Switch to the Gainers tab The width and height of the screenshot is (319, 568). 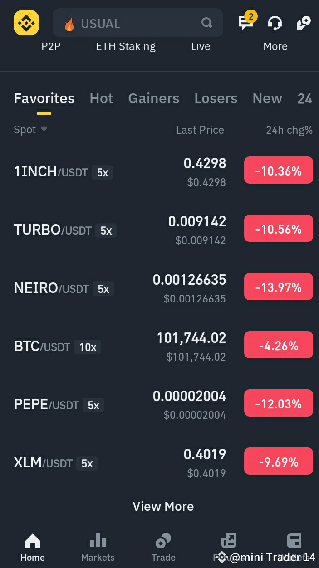coord(153,98)
